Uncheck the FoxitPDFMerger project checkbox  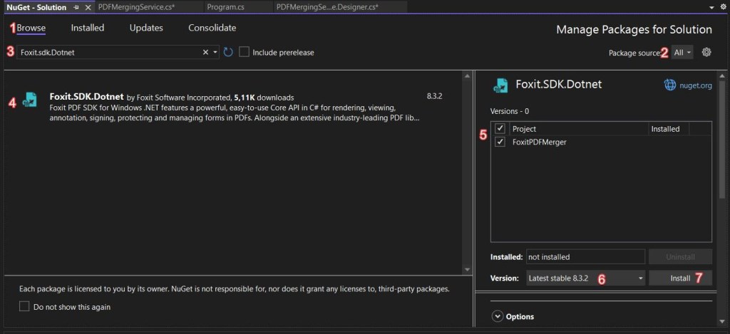(x=500, y=142)
